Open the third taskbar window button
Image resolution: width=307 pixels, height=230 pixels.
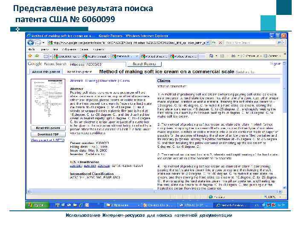[x=194, y=205]
